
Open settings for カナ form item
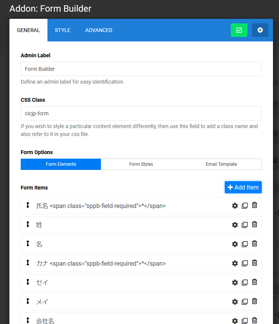(235, 263)
